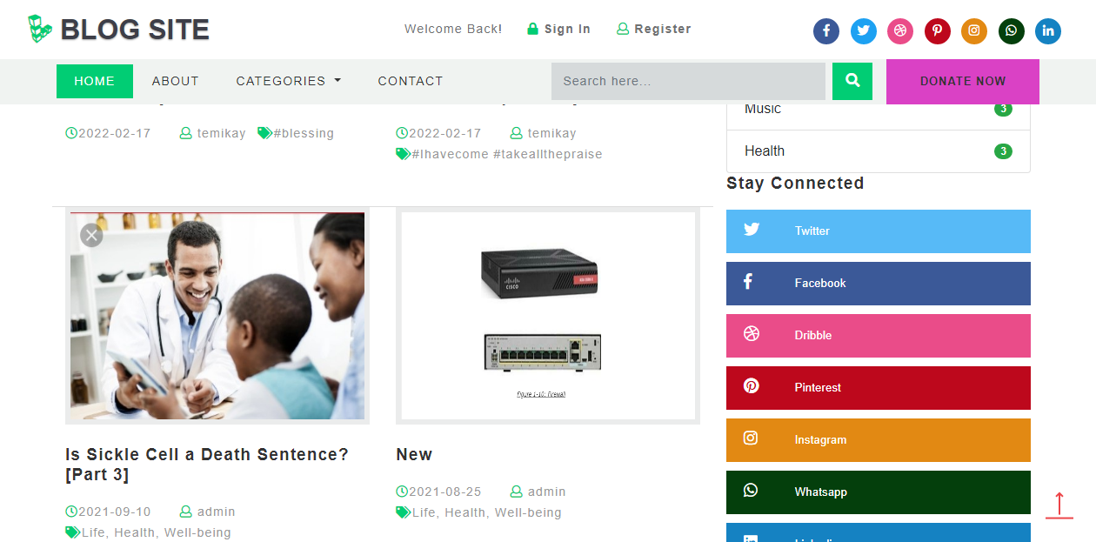Open the Instagram icon in the header
The width and height of the screenshot is (1096, 542).
coord(974,31)
